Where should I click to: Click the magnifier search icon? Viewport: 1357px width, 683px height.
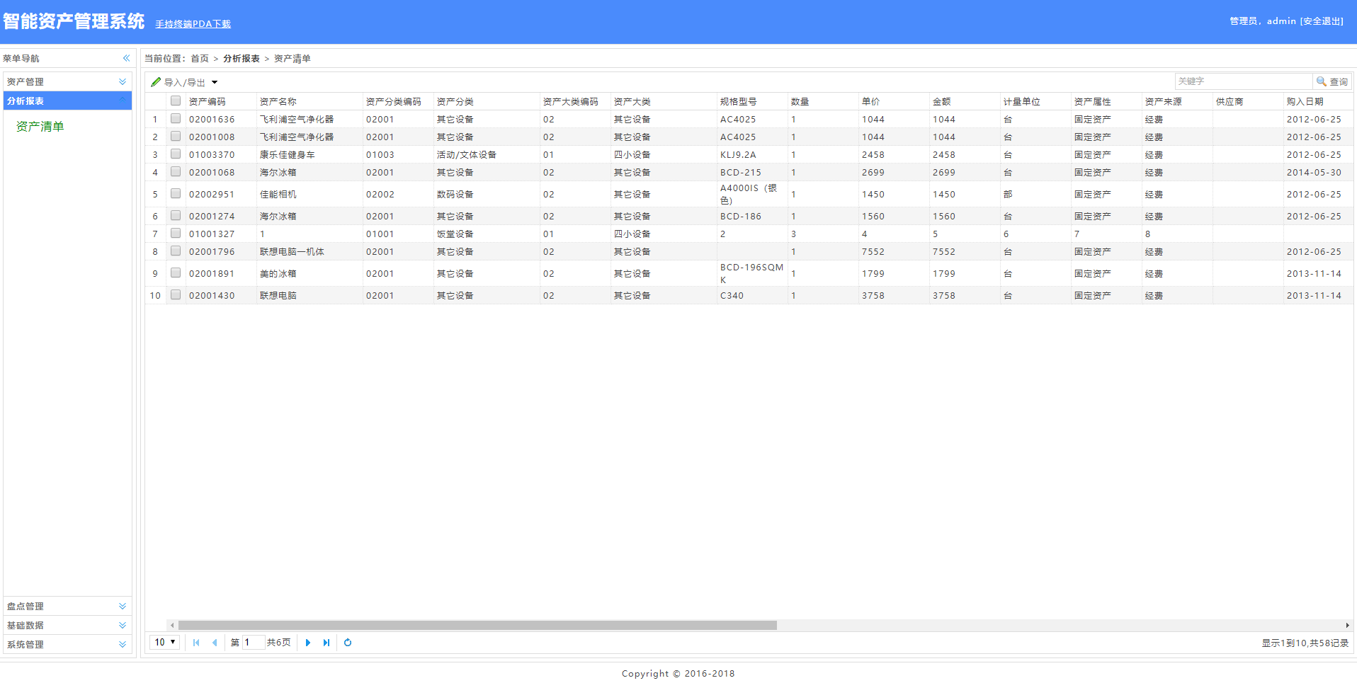pyautogui.click(x=1321, y=81)
